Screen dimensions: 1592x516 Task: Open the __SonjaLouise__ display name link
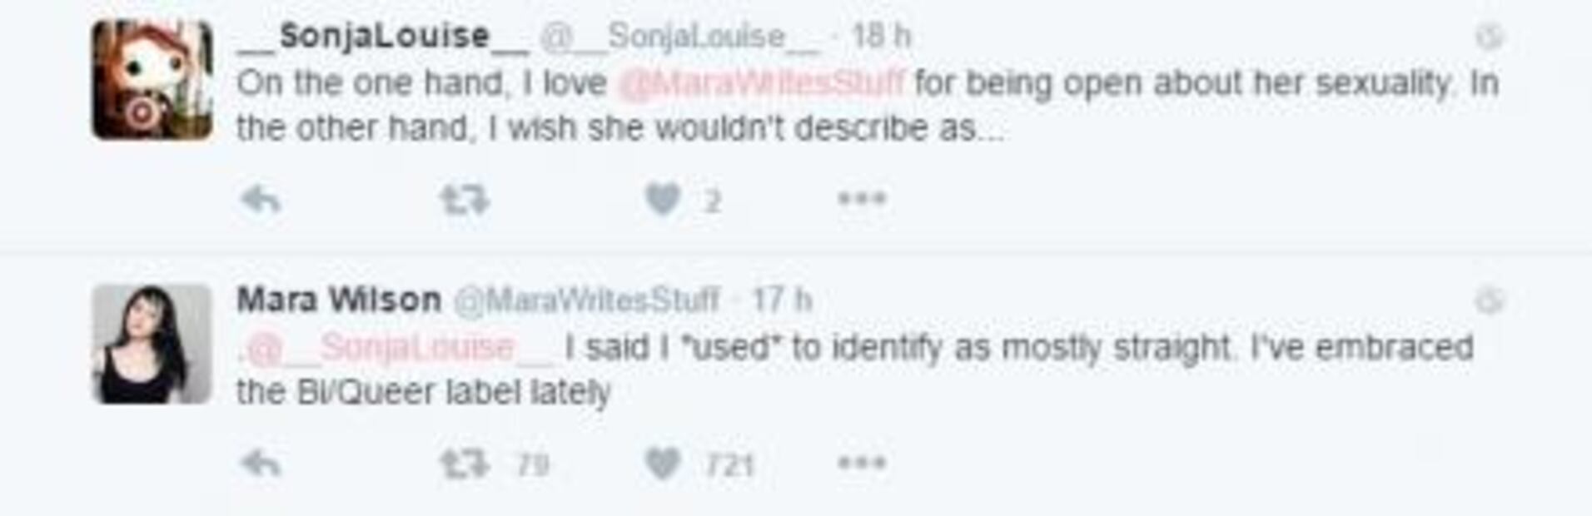click(383, 36)
